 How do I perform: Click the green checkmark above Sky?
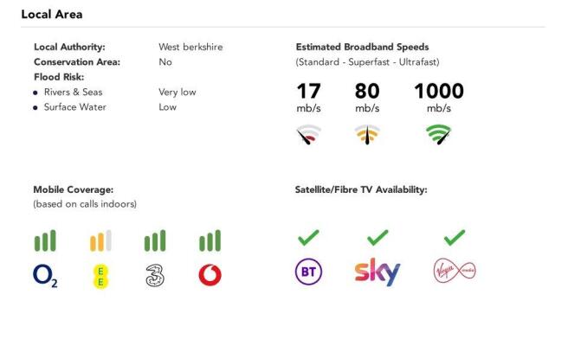coord(378,238)
